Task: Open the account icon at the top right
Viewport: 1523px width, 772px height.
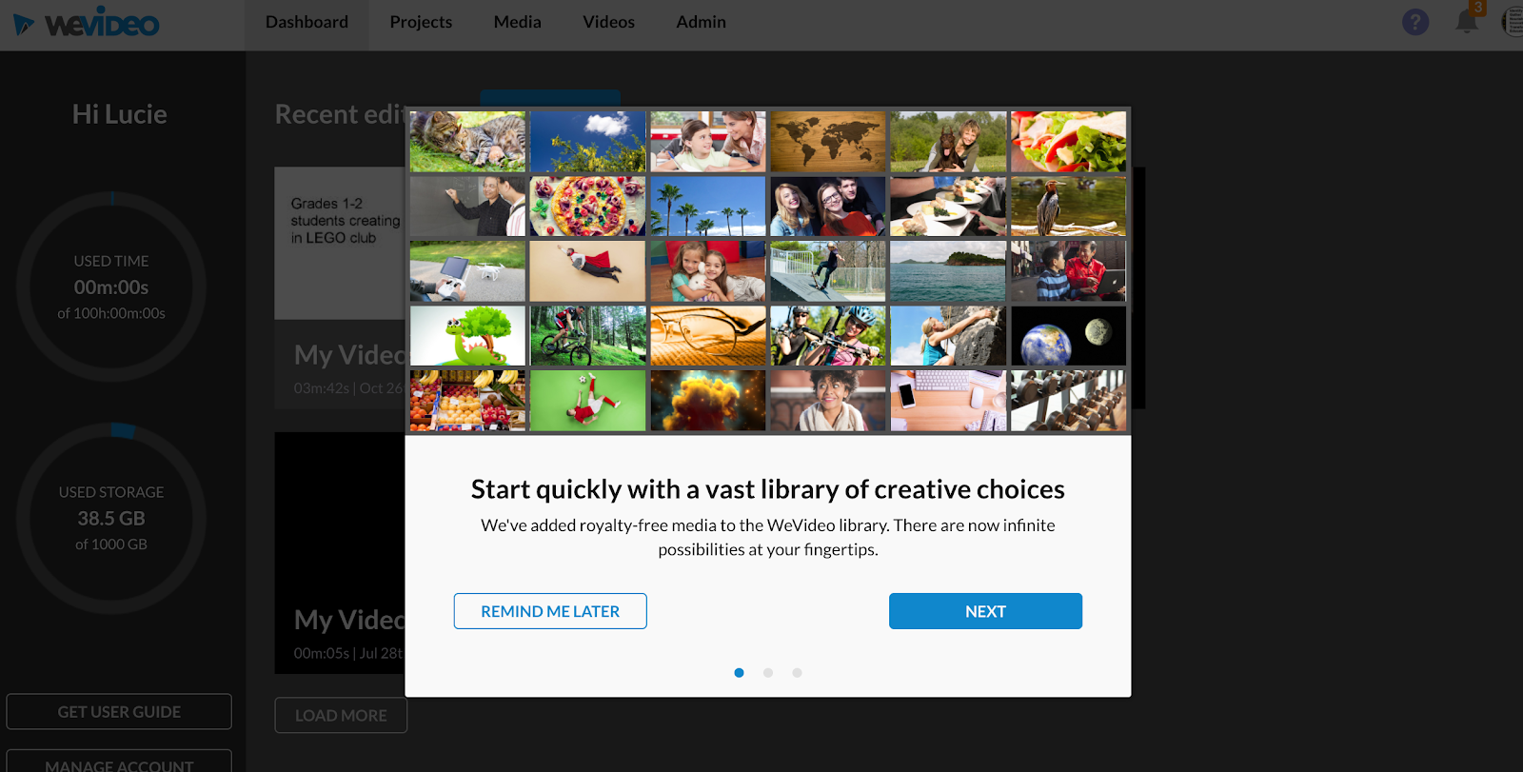Action: click(x=1513, y=22)
